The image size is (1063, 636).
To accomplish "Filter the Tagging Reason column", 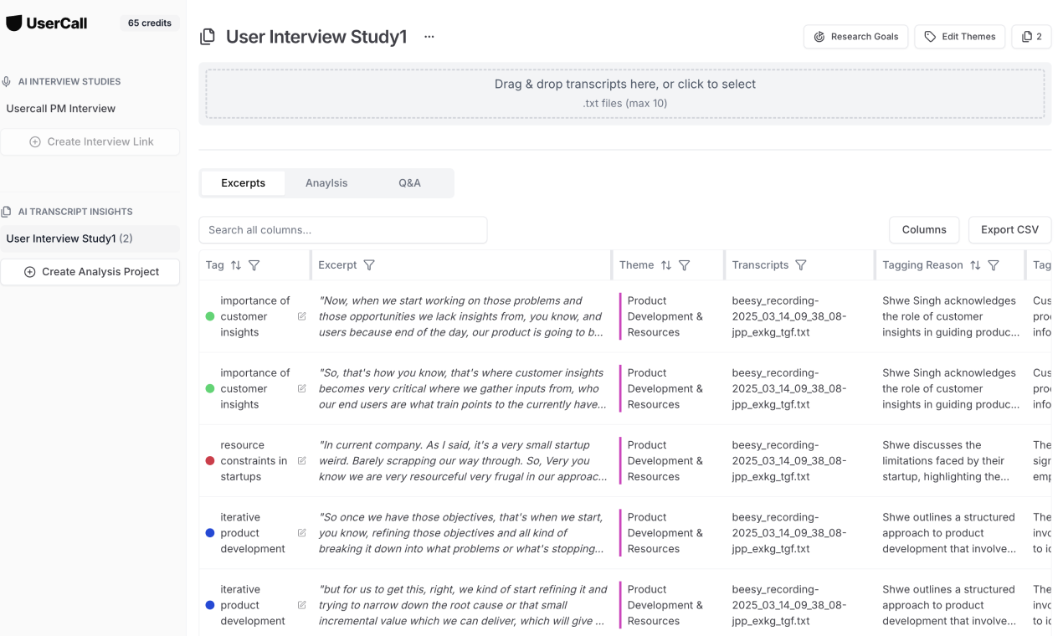I will click(994, 265).
